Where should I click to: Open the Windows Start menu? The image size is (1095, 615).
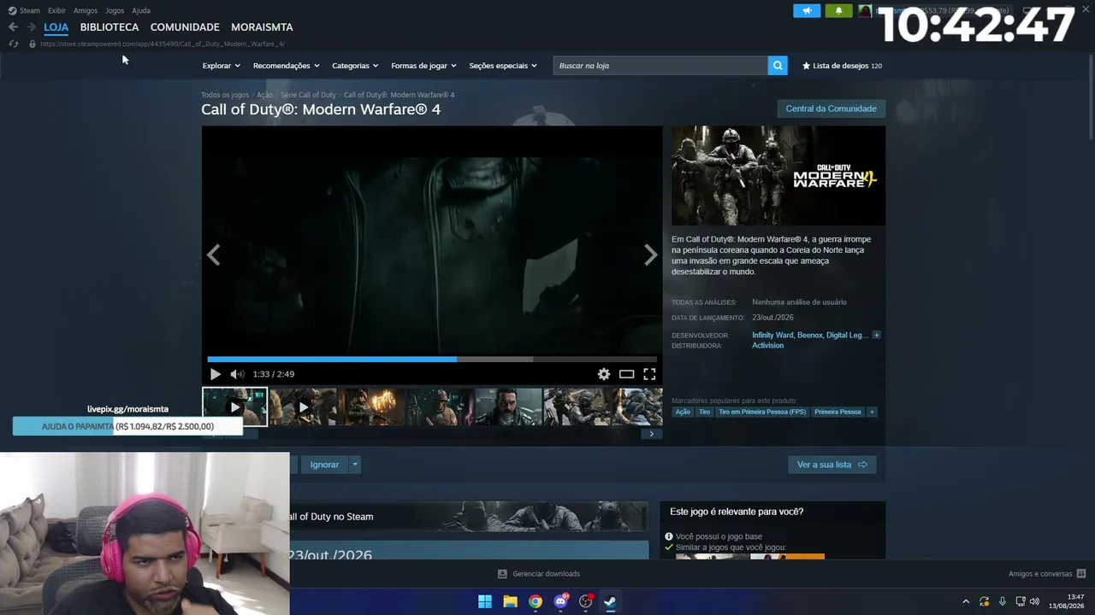tap(485, 601)
